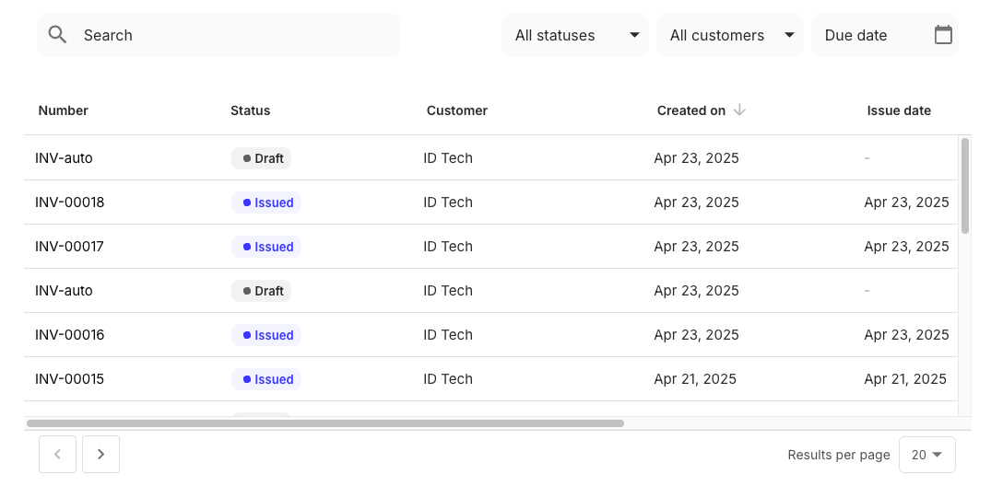
Task: Click the Draft badge on first row
Action: point(262,158)
